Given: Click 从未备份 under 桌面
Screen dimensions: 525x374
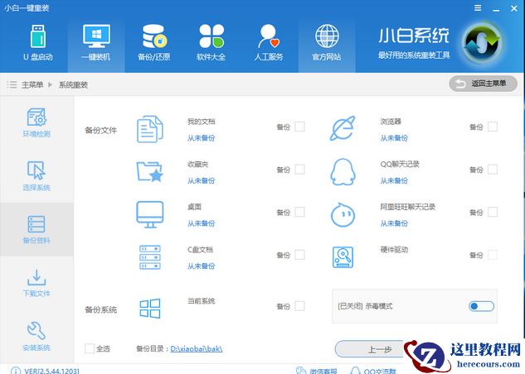Looking at the screenshot, I should pos(201,223).
